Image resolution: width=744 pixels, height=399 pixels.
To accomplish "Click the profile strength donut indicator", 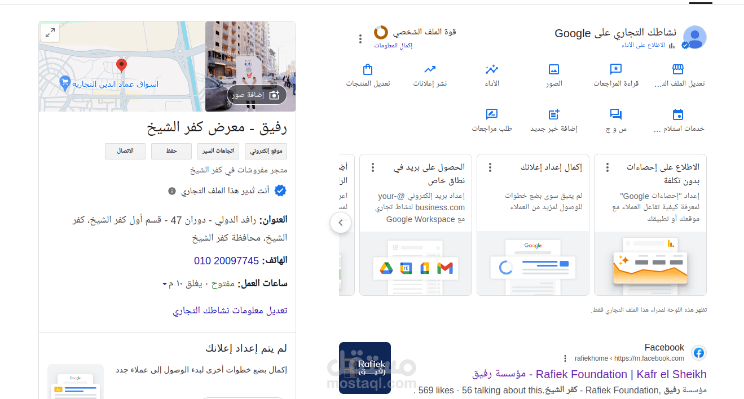I will [381, 32].
